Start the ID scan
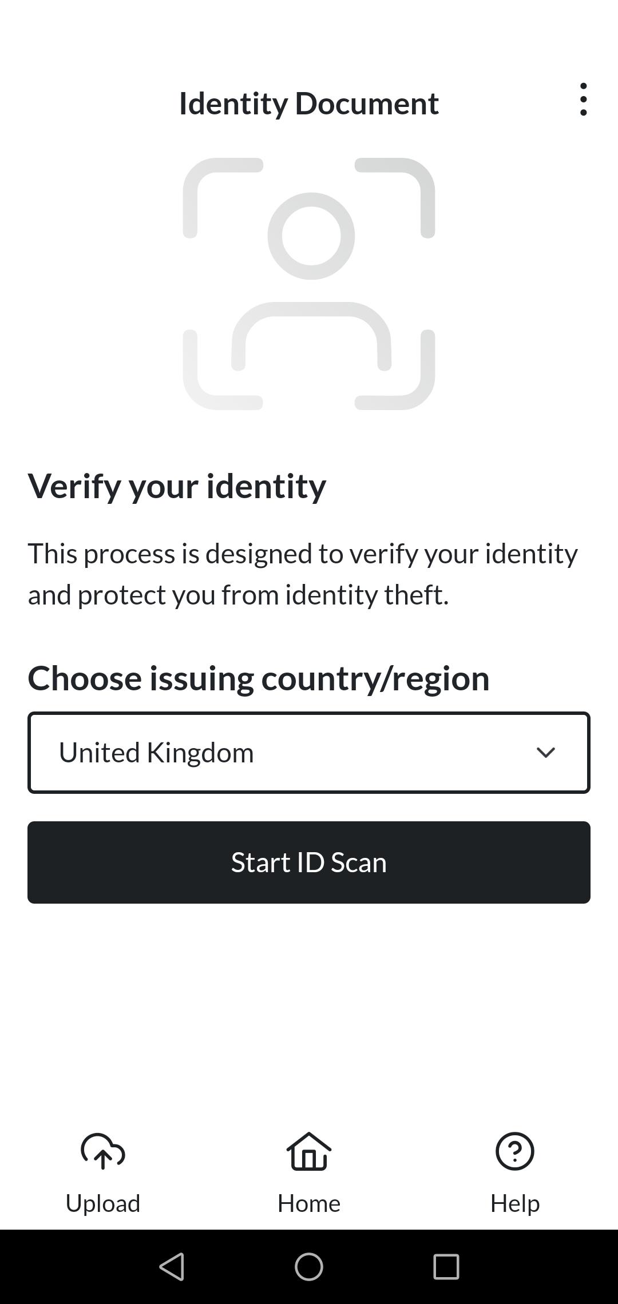The height and width of the screenshot is (1304, 618). 309,862
